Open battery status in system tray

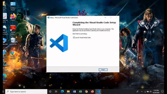(x=148, y=92)
